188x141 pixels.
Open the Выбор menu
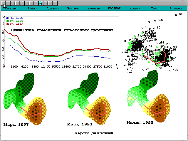[32, 9]
